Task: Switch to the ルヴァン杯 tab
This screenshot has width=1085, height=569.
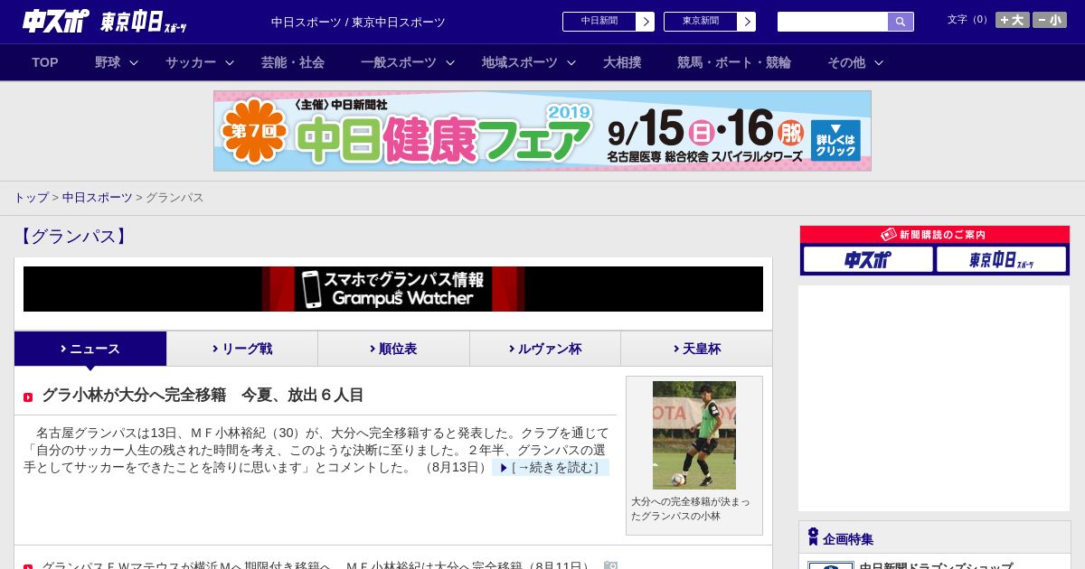Action: pyautogui.click(x=545, y=349)
